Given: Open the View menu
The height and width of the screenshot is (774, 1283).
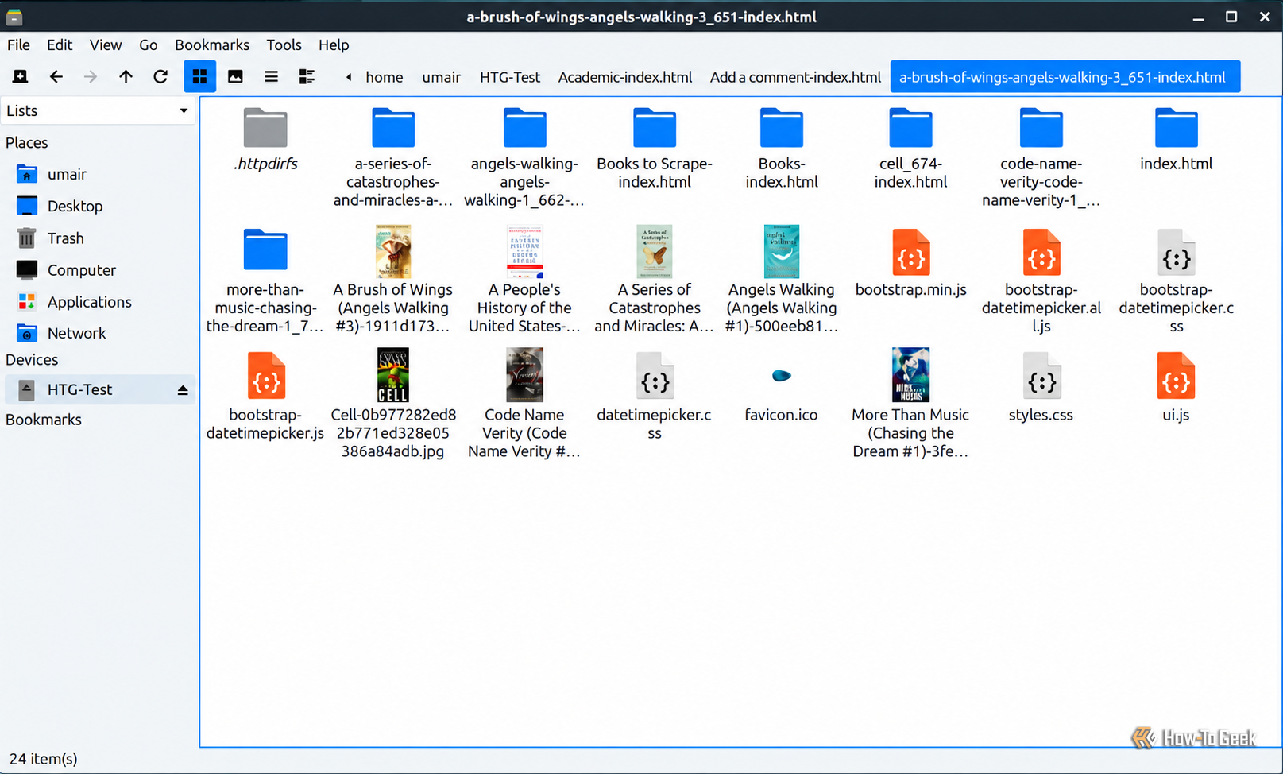Looking at the screenshot, I should click(106, 45).
